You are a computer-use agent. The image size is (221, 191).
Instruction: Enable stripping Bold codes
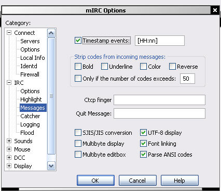(78, 67)
